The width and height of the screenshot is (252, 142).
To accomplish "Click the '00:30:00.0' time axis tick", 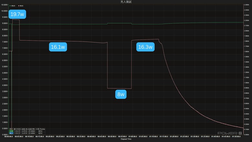I will point(71,137).
